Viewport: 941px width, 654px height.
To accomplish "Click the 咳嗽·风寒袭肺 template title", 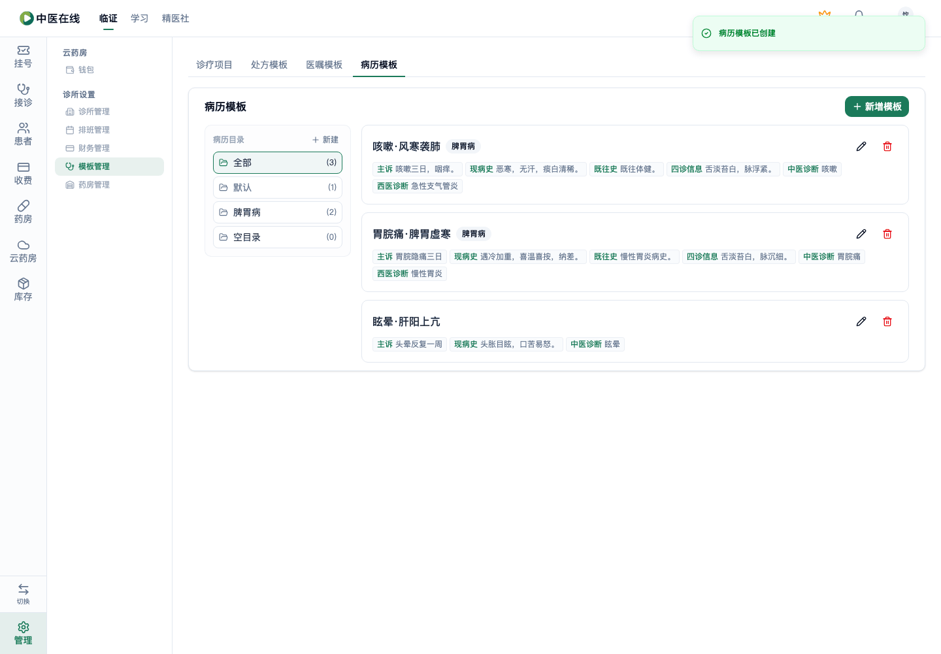I will (x=406, y=146).
